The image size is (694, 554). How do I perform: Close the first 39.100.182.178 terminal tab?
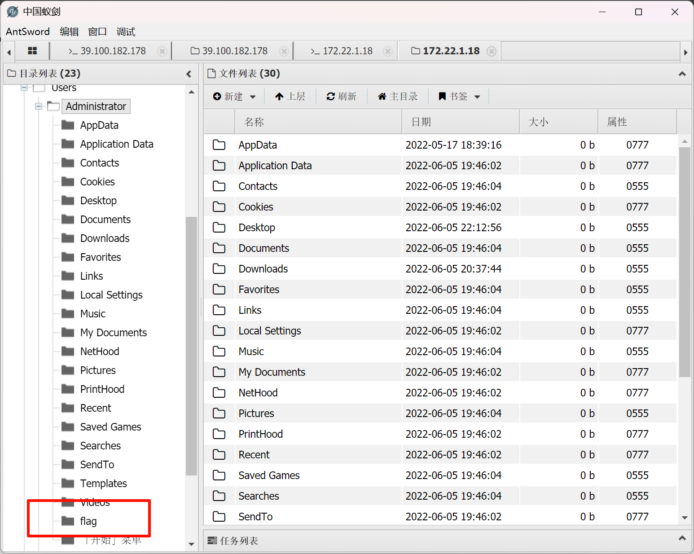click(163, 51)
